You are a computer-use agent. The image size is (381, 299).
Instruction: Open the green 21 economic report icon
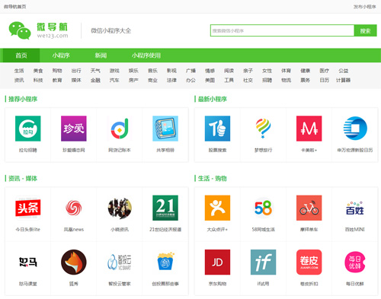(x=165, y=208)
